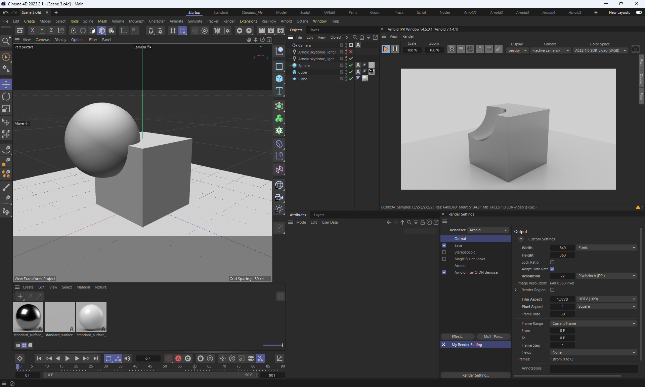Click the Go to End playback icon
This screenshot has height=387, width=645.
pos(96,358)
